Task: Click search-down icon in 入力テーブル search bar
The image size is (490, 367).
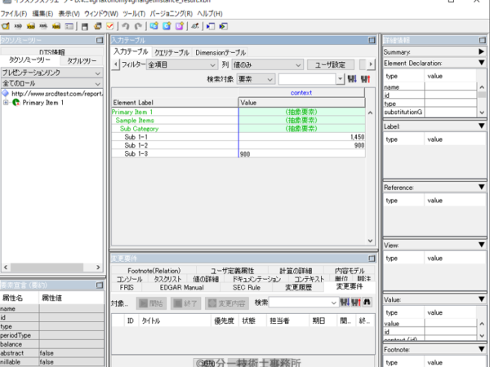Action: (x=352, y=79)
